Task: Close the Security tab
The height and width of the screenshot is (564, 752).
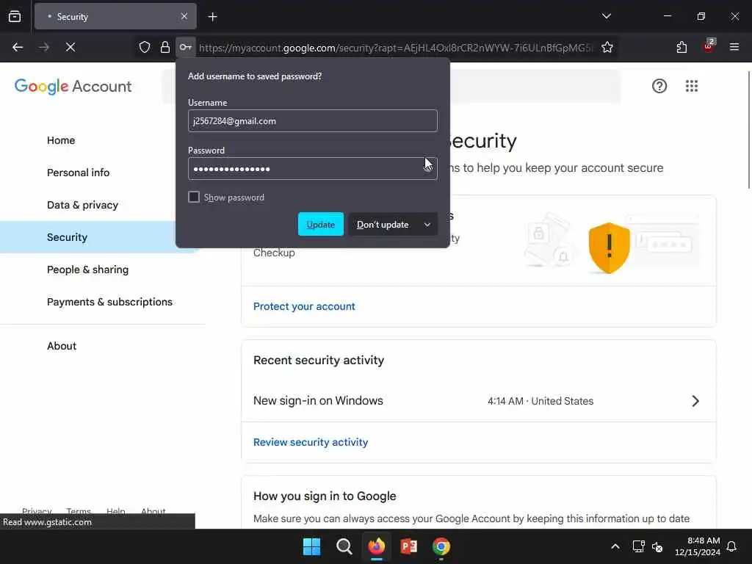Action: pyautogui.click(x=184, y=16)
